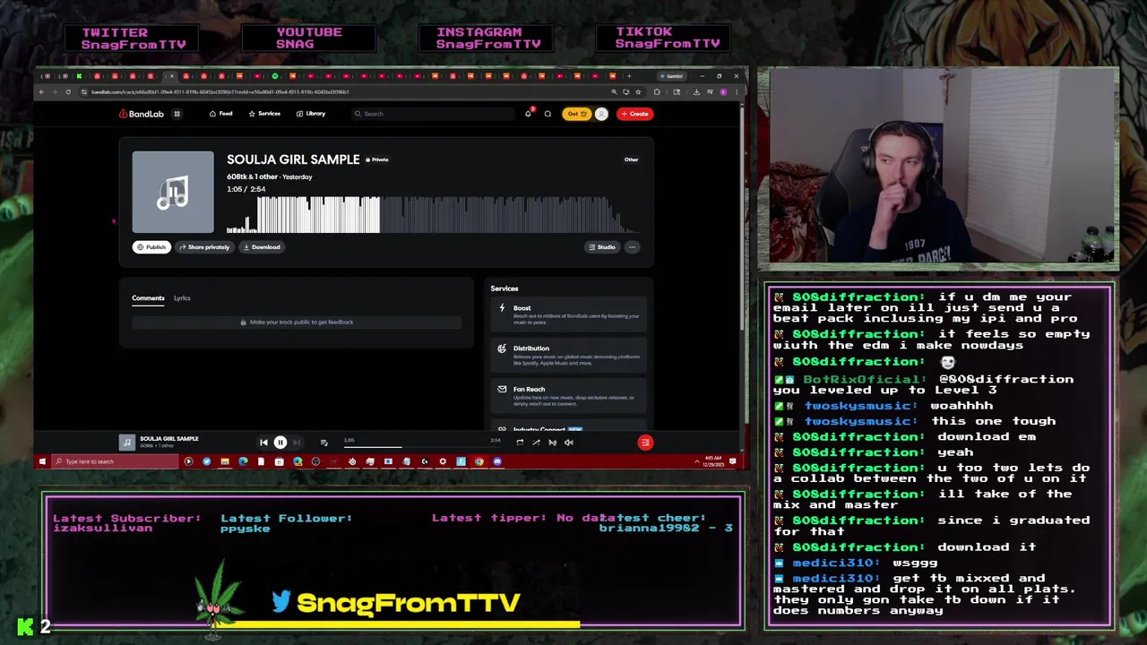Open the Chrome three-dot menu
The width and height of the screenshot is (1147, 645).
click(x=737, y=91)
